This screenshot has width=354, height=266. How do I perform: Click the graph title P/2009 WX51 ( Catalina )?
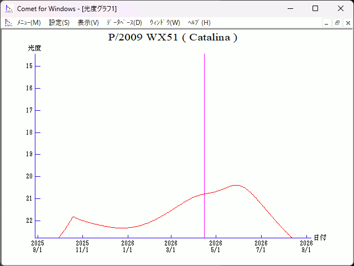(x=173, y=38)
